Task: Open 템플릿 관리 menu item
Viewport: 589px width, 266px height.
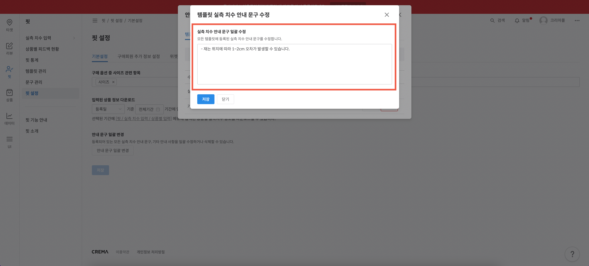Action: click(x=36, y=71)
